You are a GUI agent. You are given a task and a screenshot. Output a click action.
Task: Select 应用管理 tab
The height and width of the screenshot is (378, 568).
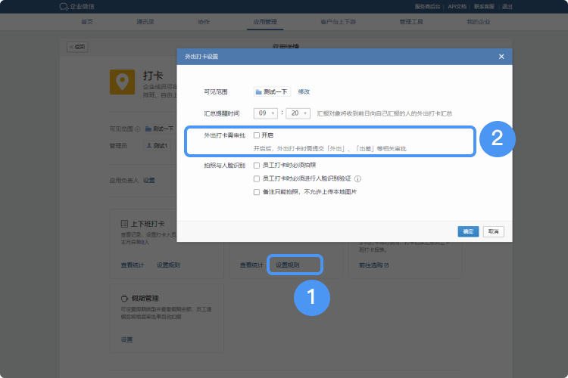tap(265, 22)
